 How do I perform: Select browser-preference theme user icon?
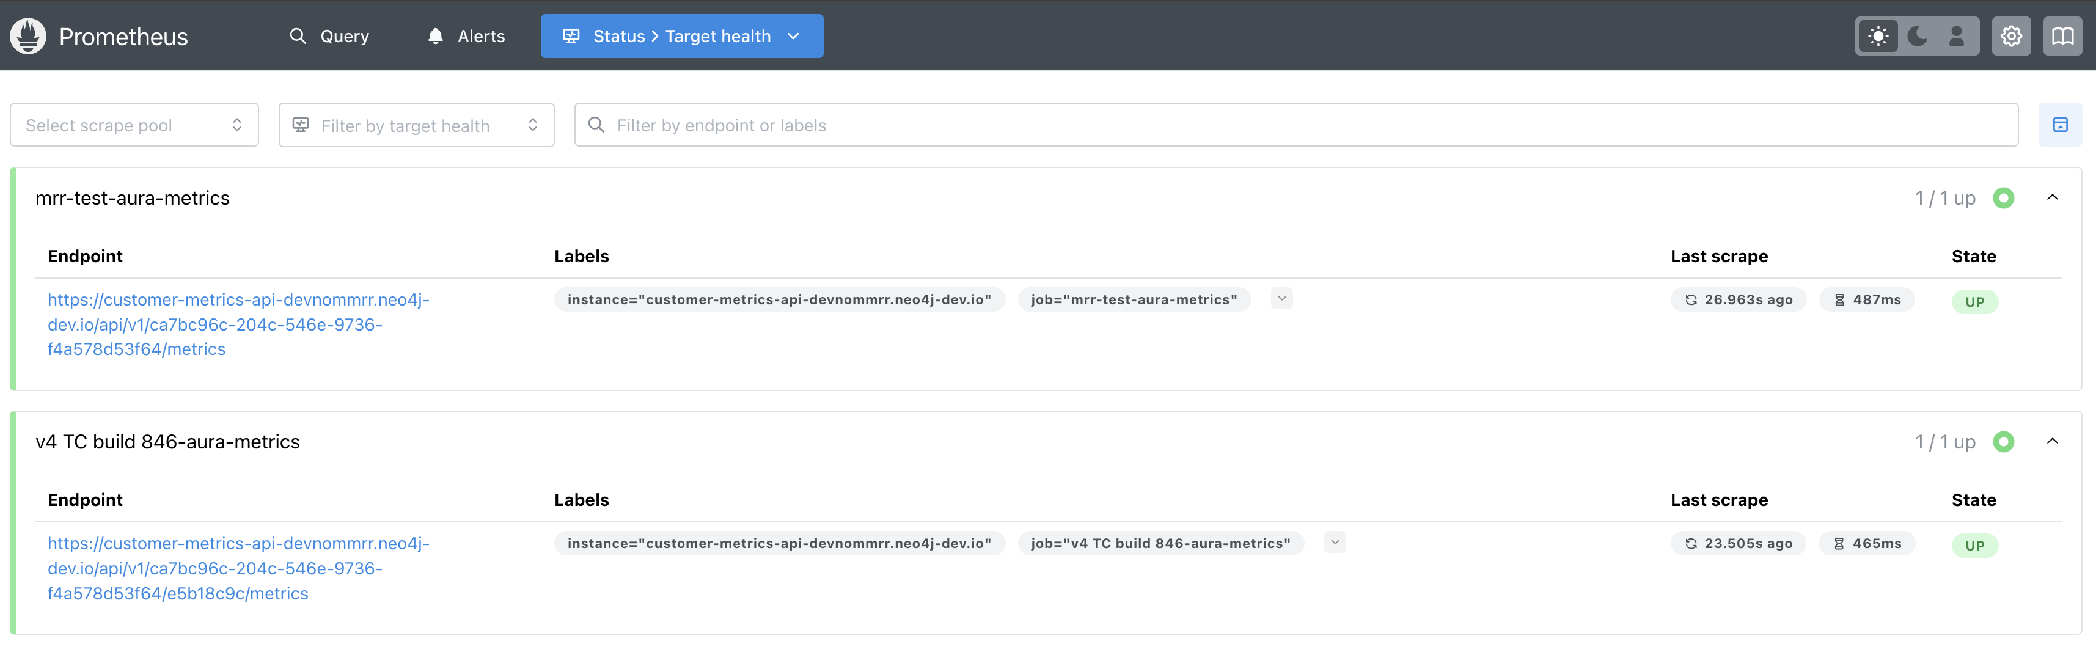[1957, 36]
